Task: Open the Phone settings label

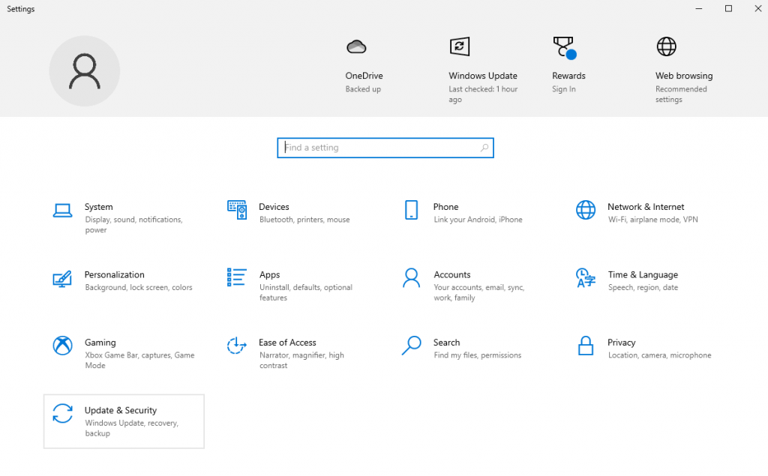Action: (445, 207)
